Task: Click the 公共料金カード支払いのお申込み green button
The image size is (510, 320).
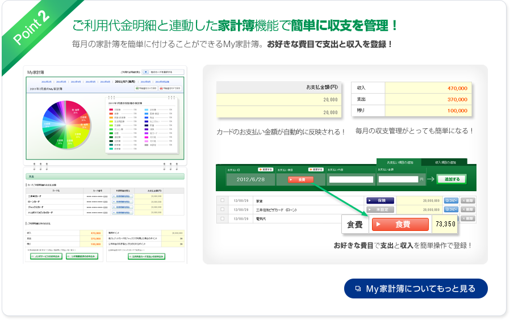Action: 147,256
